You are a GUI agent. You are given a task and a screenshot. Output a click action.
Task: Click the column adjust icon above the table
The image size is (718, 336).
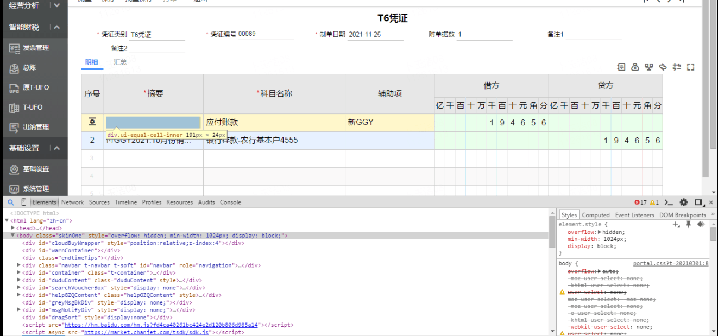click(x=677, y=67)
